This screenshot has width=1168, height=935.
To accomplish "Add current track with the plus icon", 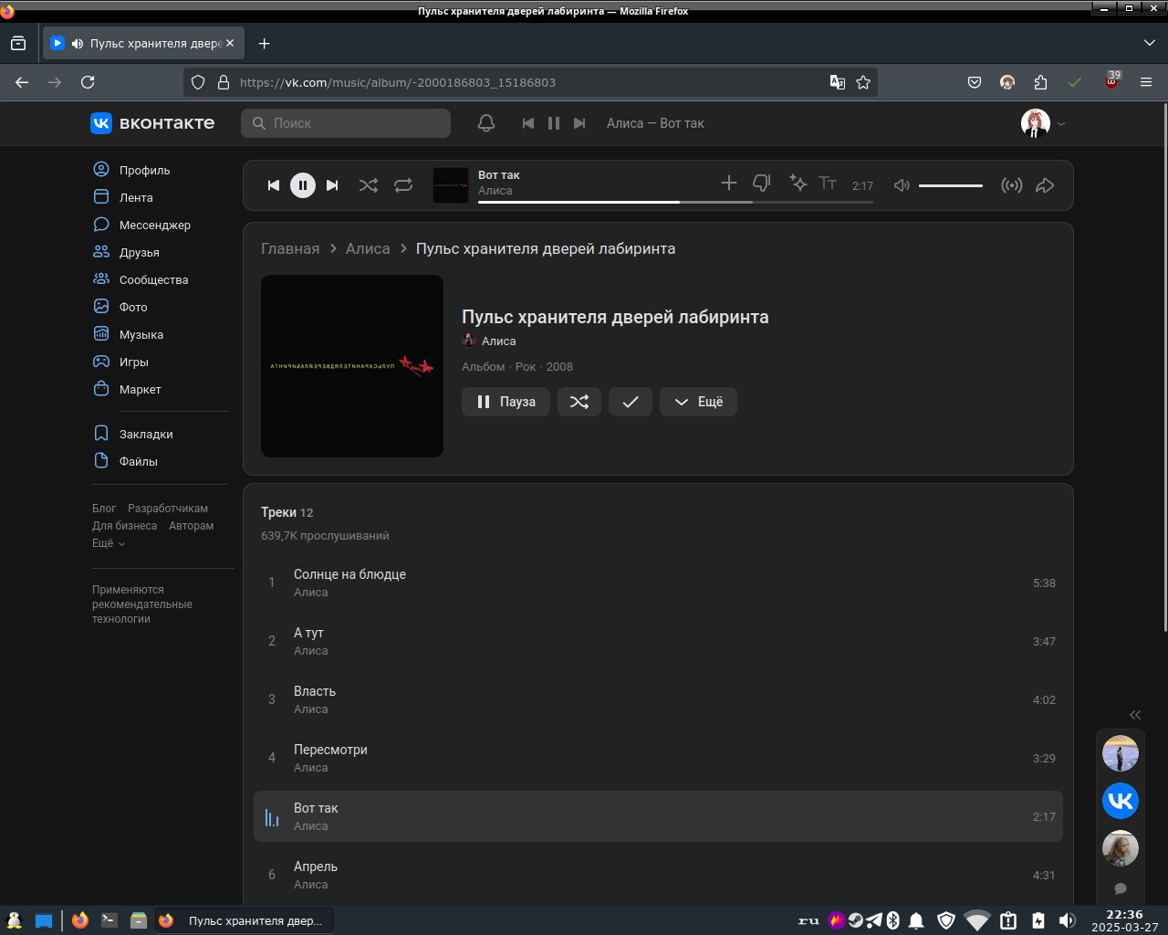I will [728, 184].
